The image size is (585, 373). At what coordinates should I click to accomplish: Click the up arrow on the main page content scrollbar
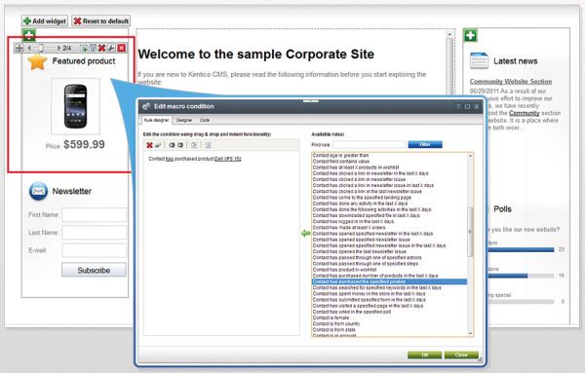[x=449, y=34]
